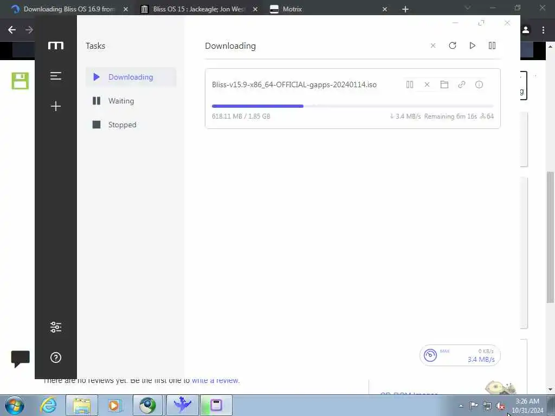Open the browser three-dot menu

543,30
